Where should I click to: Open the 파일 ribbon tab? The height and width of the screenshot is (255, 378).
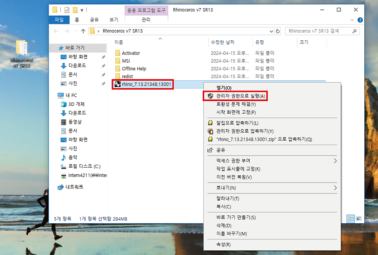click(x=59, y=20)
